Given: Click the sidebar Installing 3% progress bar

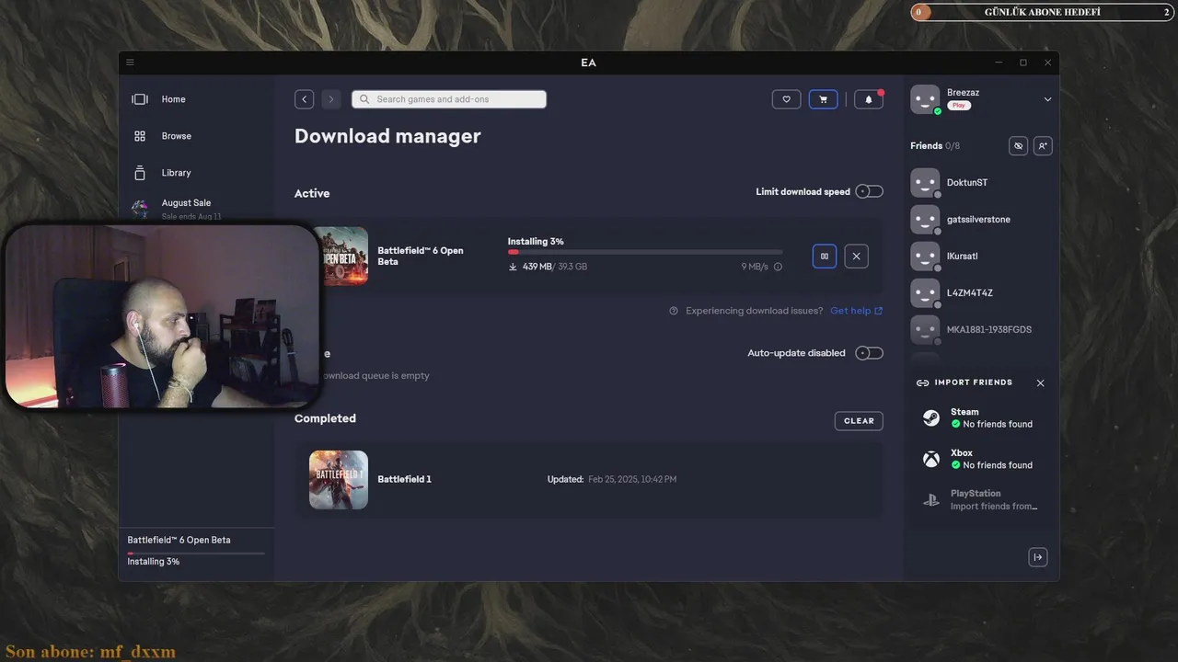Looking at the screenshot, I should (196, 553).
